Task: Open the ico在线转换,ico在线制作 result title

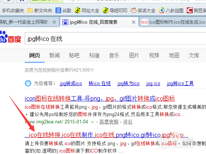Action: [106, 135]
